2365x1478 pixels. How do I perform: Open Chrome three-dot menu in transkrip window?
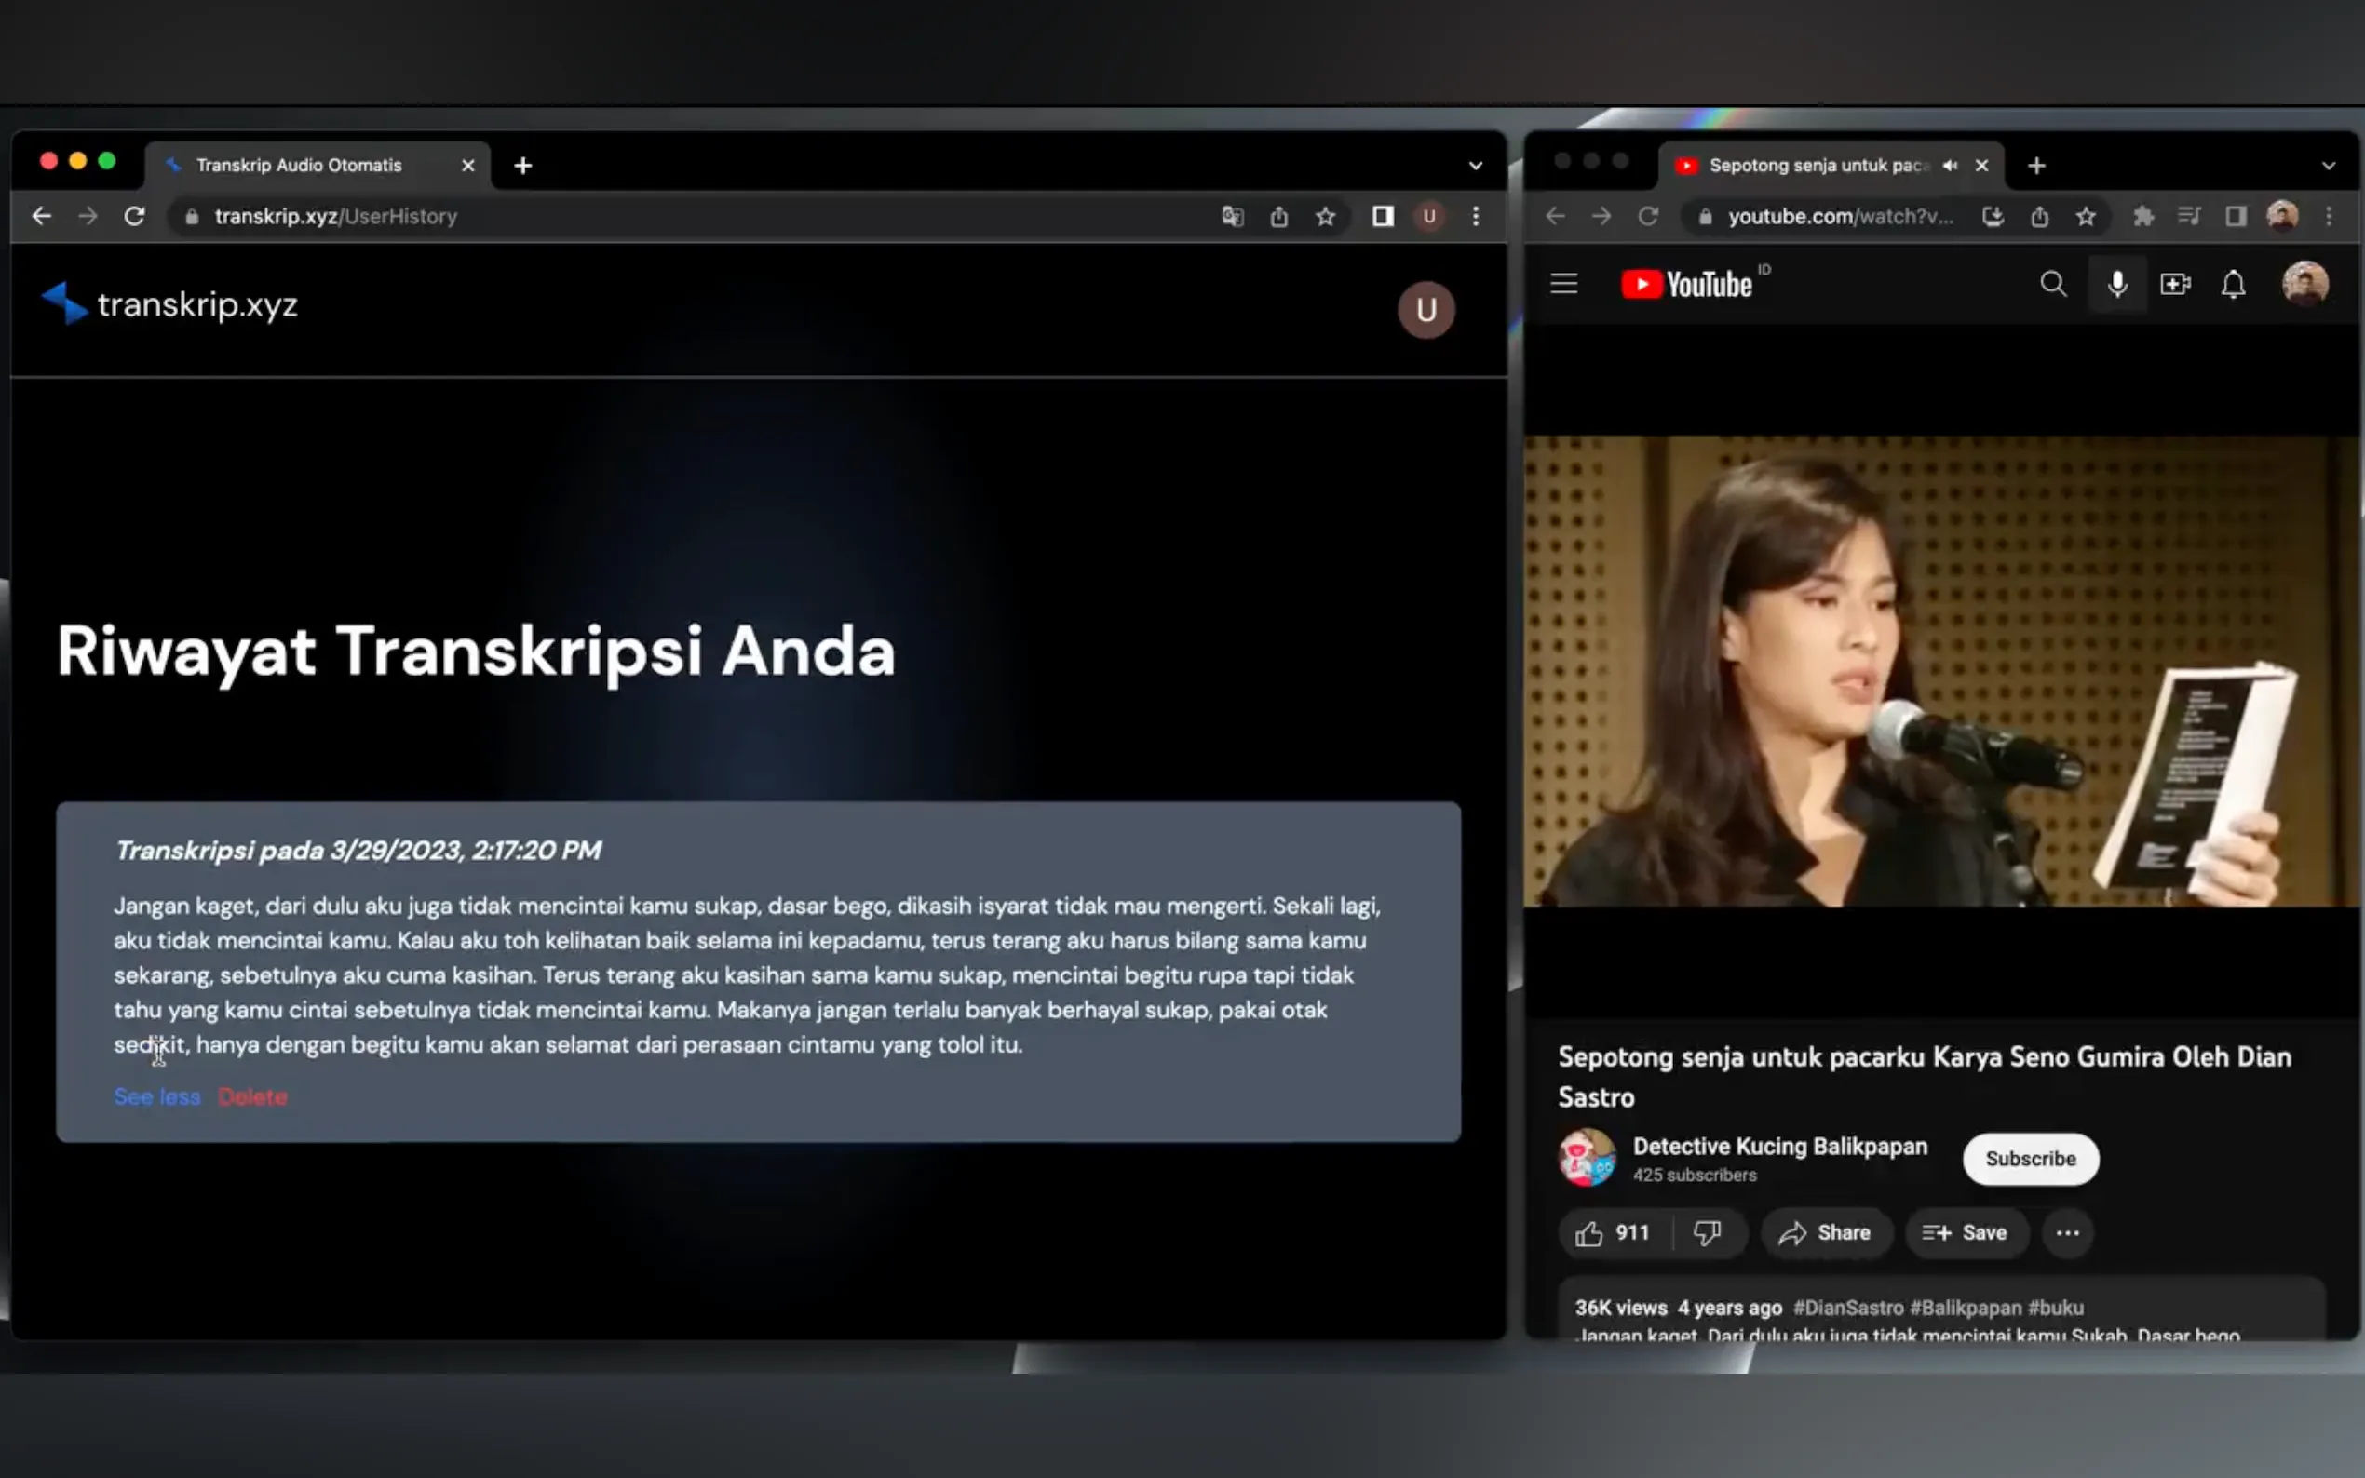[x=1475, y=216]
